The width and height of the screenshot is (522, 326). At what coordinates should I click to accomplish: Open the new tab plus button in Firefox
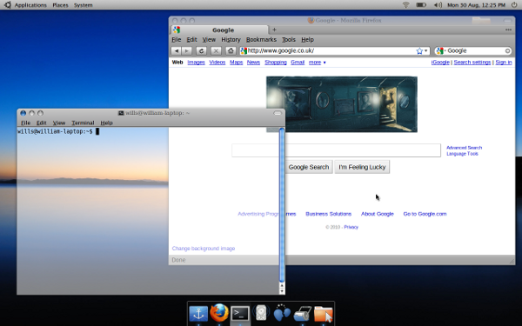tap(274, 30)
